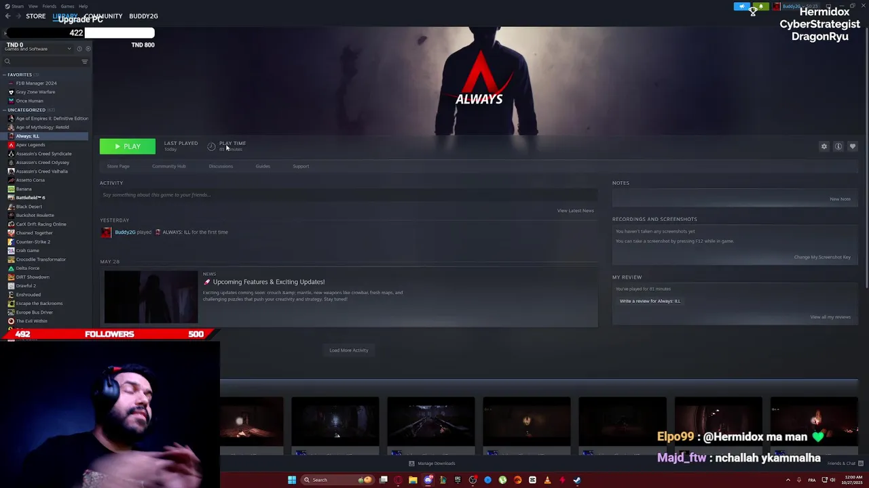
Task: Toggle the recent activity clock filter
Action: pyautogui.click(x=79, y=49)
